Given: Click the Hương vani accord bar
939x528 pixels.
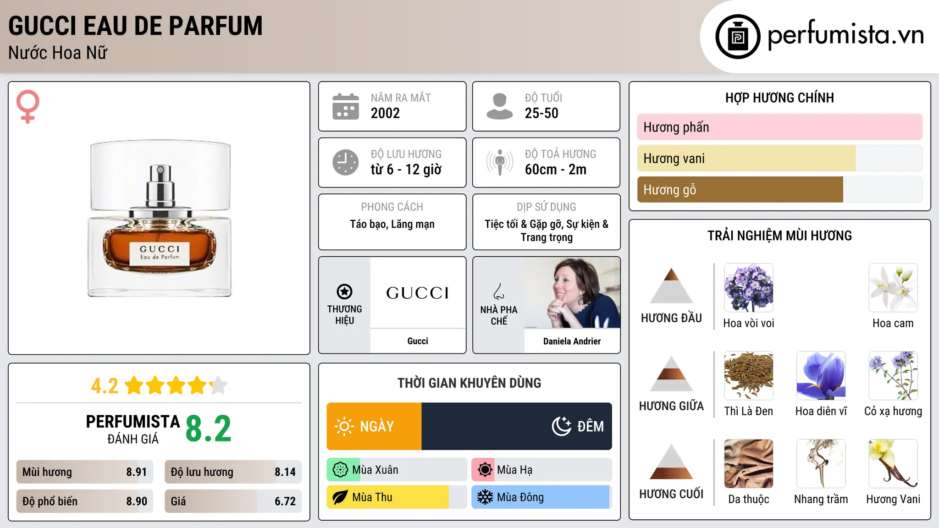Looking at the screenshot, I should pyautogui.click(x=780, y=159).
